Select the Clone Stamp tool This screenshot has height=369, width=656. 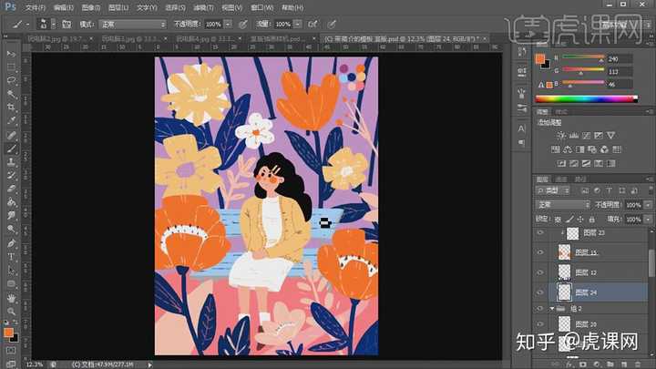coord(11,161)
